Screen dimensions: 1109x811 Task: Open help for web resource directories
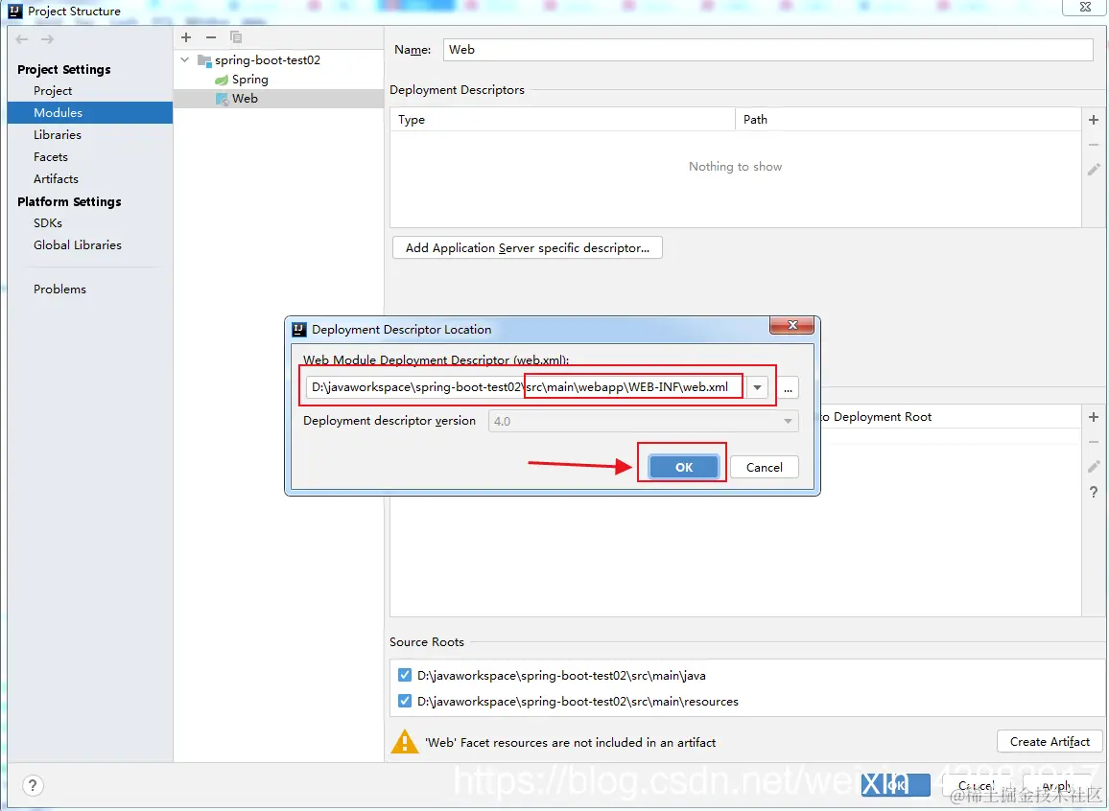1094,492
